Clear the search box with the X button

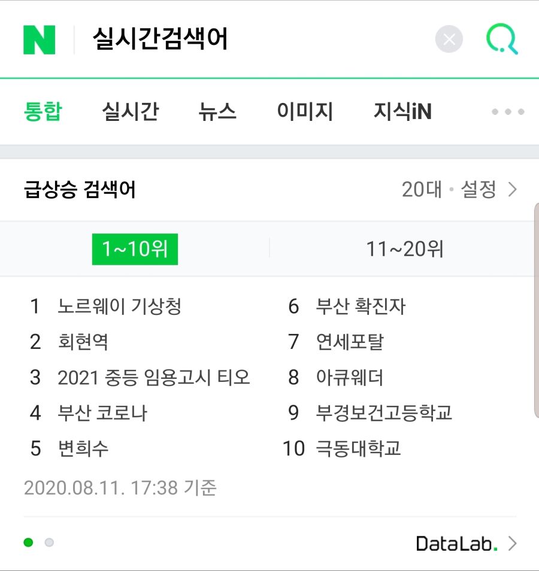pos(449,39)
